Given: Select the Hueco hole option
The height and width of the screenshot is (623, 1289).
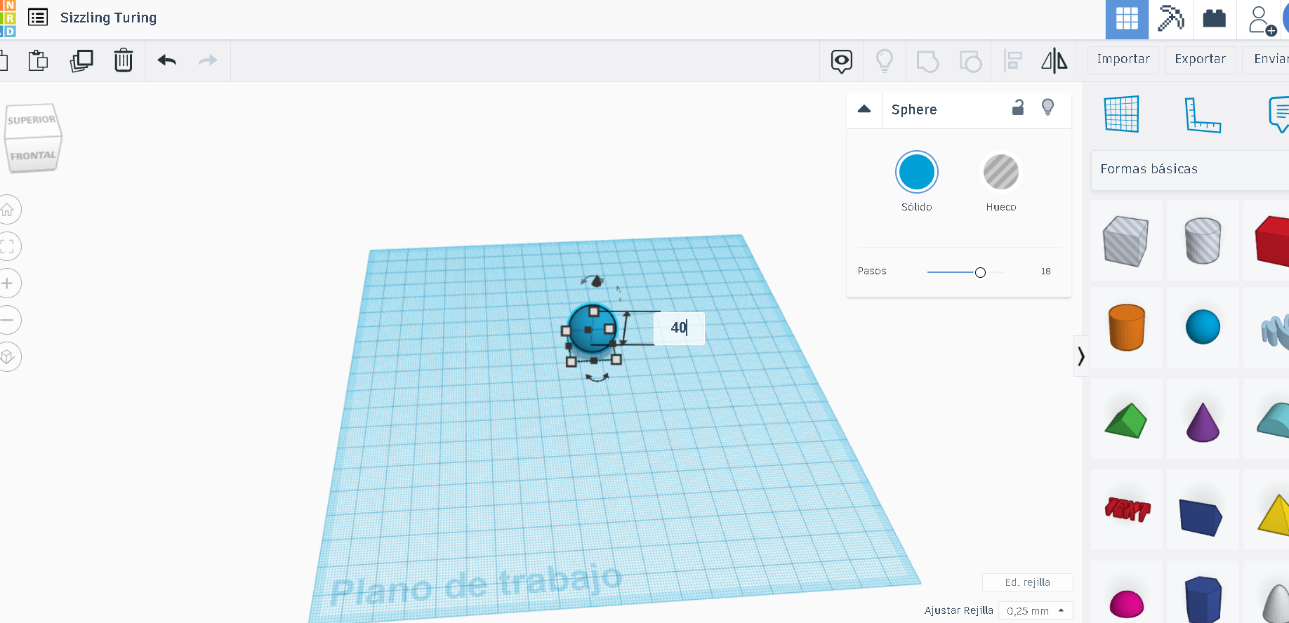Looking at the screenshot, I should click(1001, 172).
